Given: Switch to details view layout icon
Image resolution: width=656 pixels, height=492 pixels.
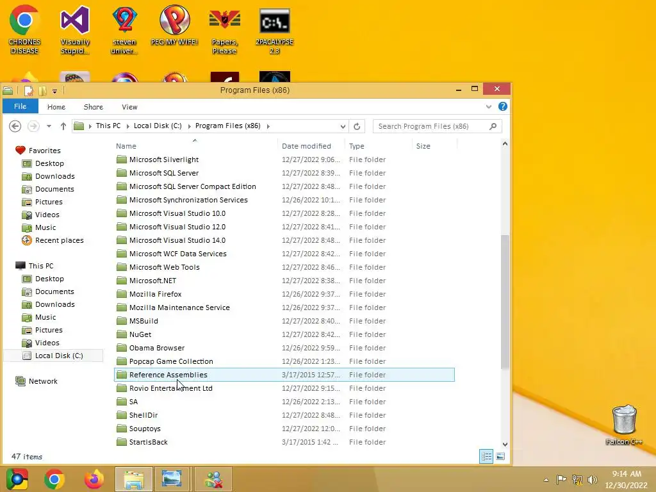Looking at the screenshot, I should coord(486,456).
